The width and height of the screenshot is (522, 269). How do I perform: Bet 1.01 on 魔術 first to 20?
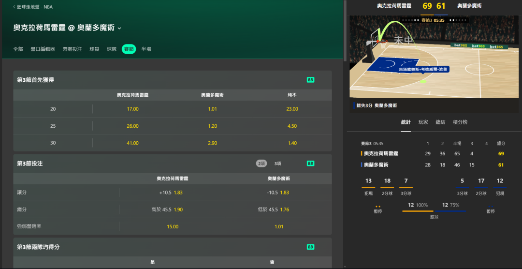pos(212,109)
